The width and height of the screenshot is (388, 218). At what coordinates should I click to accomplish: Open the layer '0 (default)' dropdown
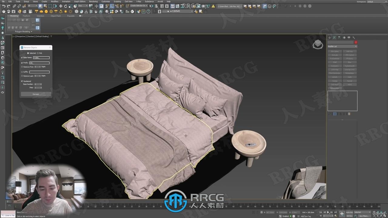(177, 12)
